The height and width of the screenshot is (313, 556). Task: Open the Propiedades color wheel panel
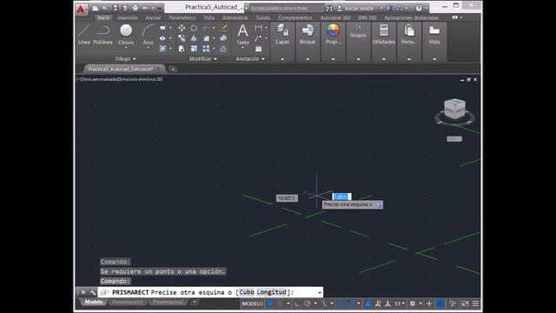333,35
